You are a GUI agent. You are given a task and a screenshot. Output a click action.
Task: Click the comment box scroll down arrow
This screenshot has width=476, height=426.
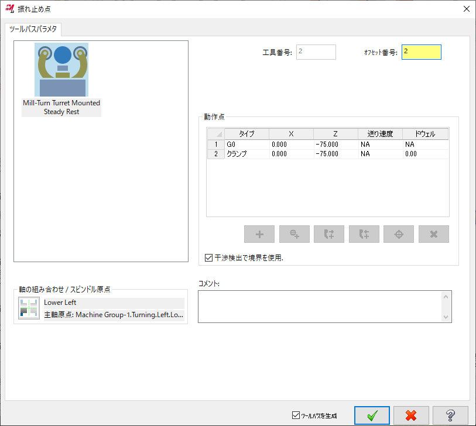click(446, 317)
